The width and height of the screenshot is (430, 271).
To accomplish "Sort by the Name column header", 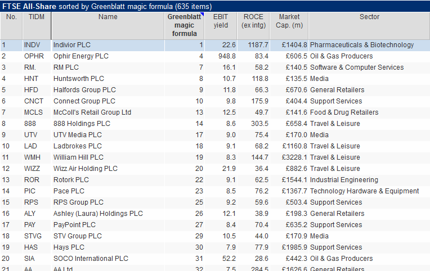I will coord(107,26).
